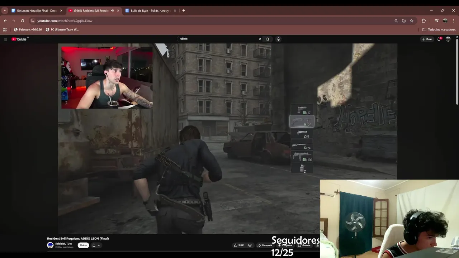This screenshot has height=258, width=459.
Task: Expand the notification preferences bell dropdown
Action: point(96,245)
